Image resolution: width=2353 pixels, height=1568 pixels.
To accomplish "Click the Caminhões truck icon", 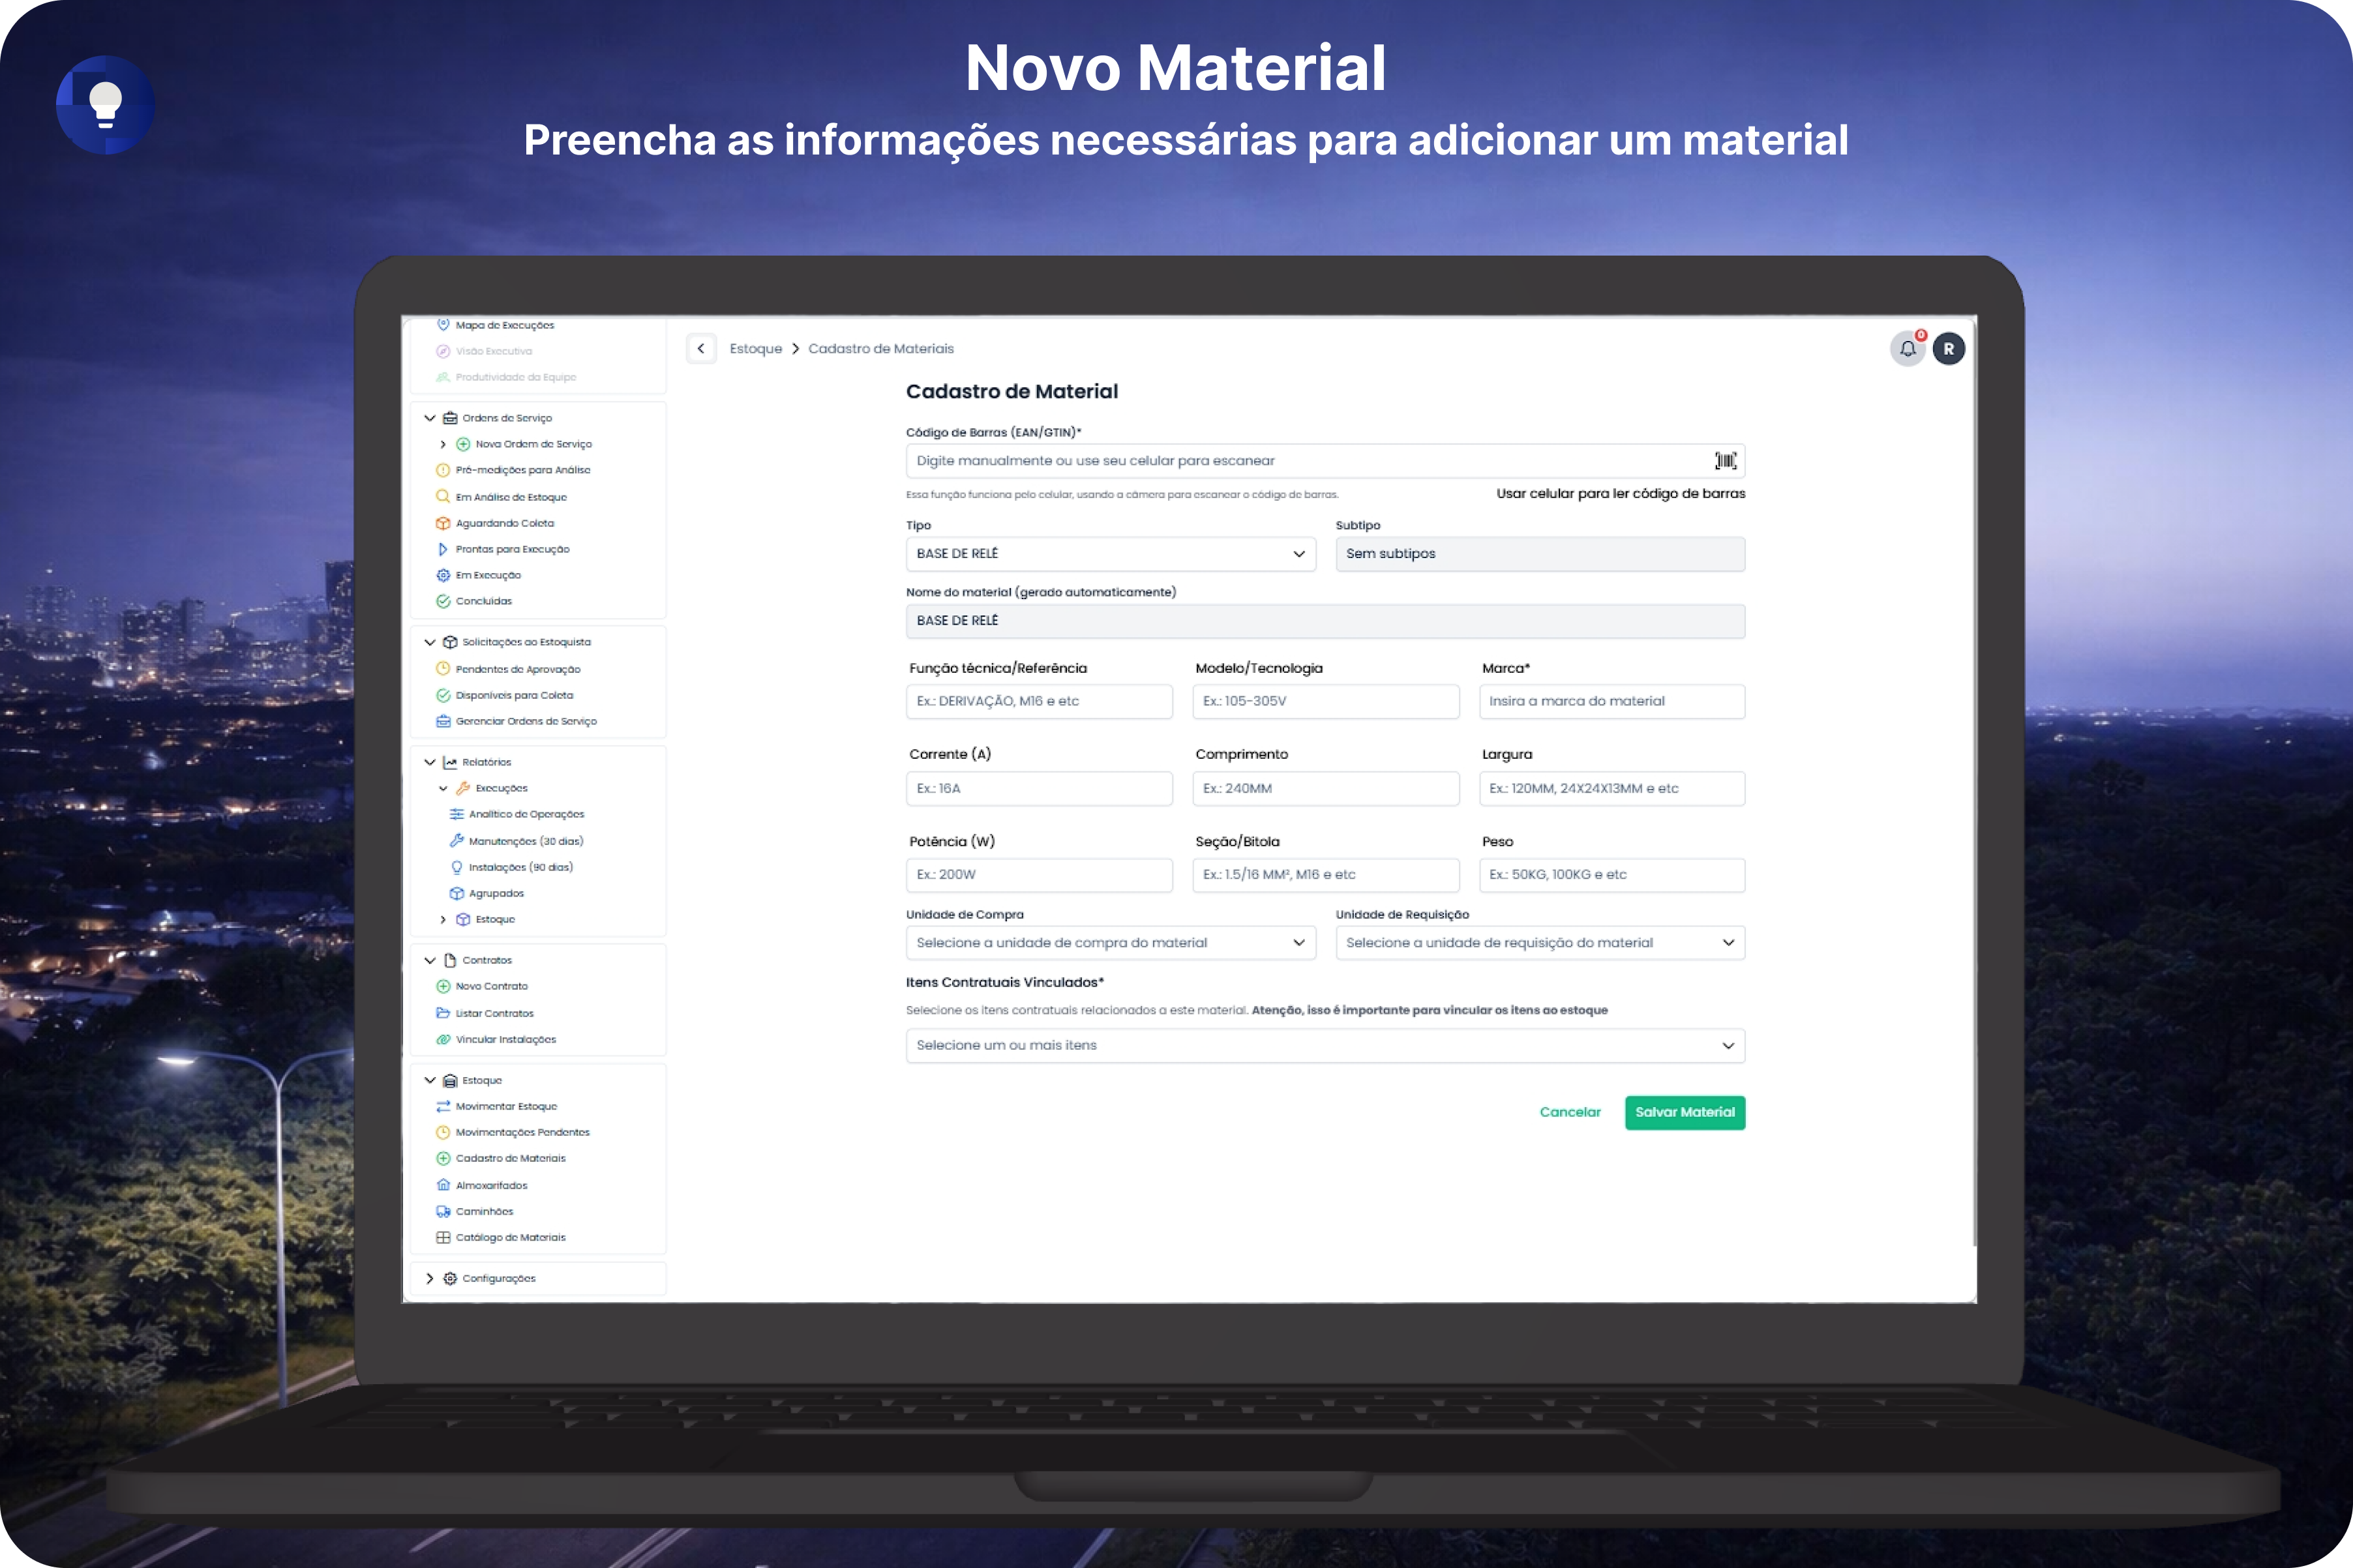I will coord(443,1211).
